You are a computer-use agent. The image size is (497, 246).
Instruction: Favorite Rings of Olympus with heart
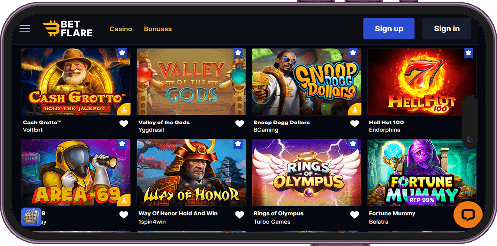(355, 215)
